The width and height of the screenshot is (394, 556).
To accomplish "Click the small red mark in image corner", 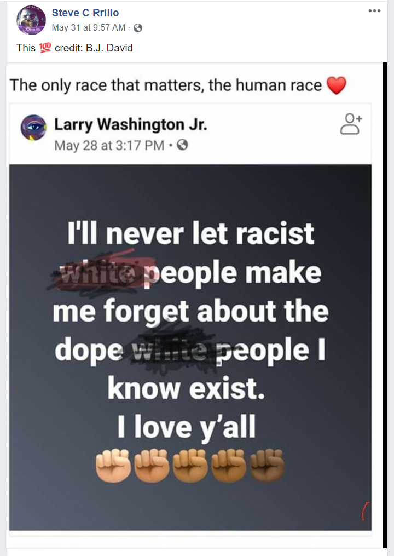I will [366, 511].
